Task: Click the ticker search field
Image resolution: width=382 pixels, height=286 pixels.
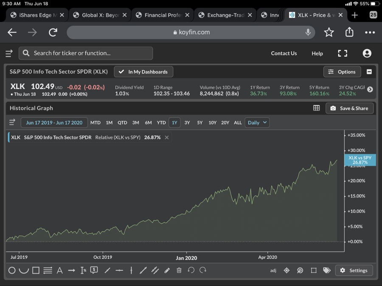Action: point(86,53)
